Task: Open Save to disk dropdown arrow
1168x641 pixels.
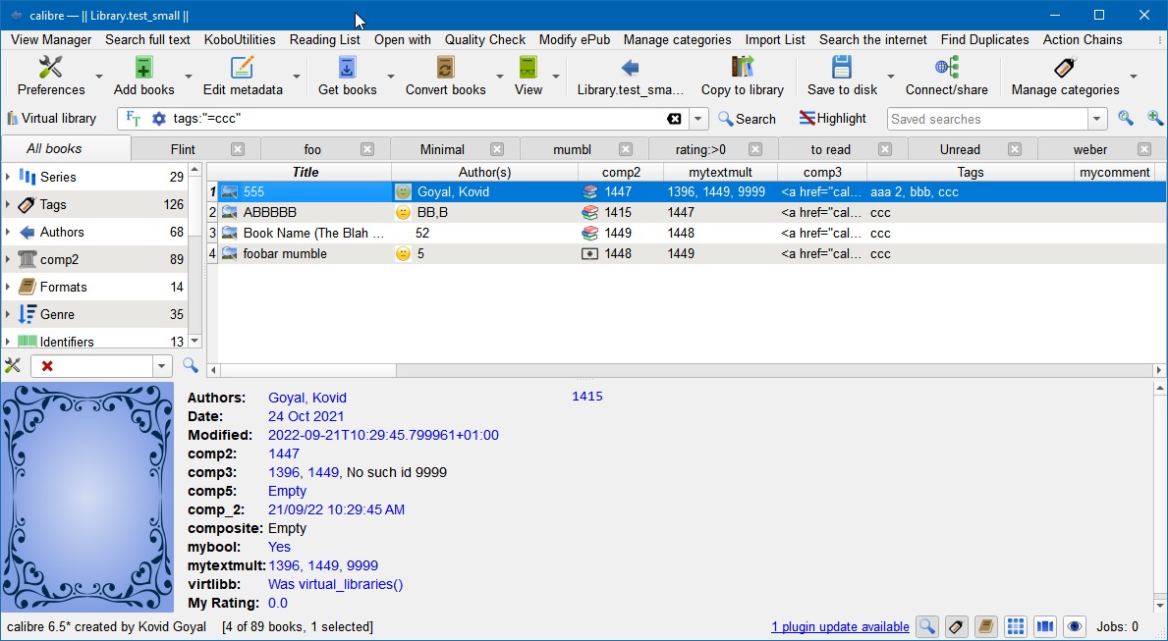Action: (890, 76)
